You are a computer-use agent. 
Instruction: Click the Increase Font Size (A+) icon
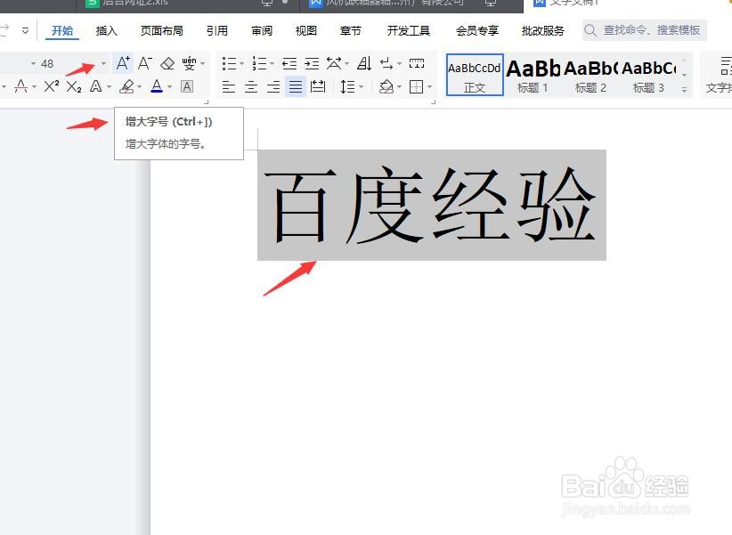point(123,63)
